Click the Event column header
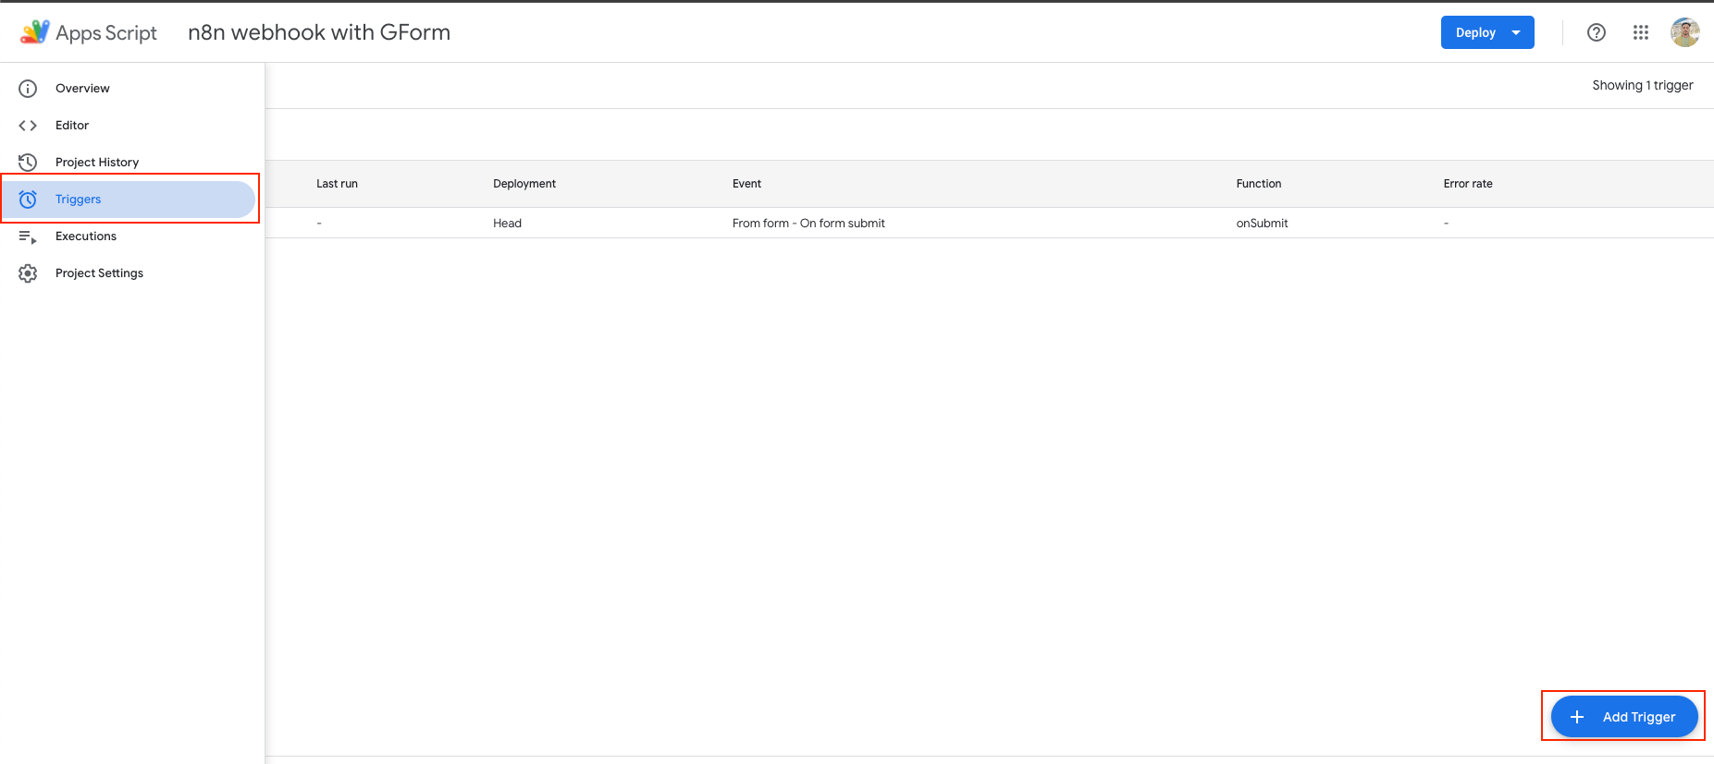The height and width of the screenshot is (764, 1714). (746, 184)
